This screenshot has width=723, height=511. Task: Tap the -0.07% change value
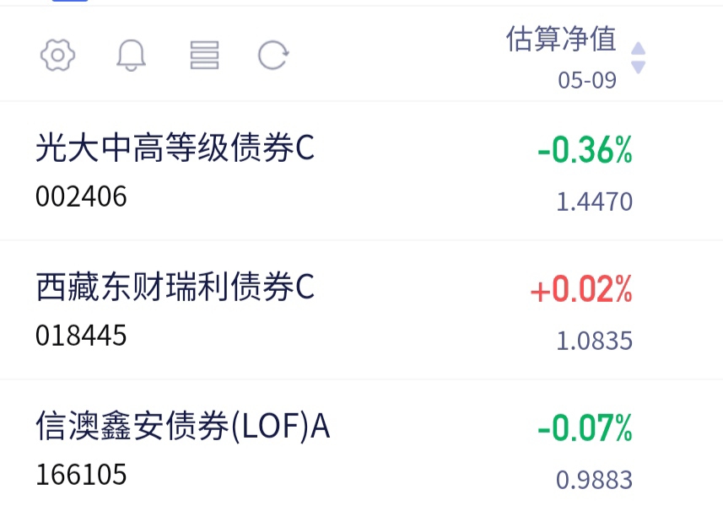point(585,428)
